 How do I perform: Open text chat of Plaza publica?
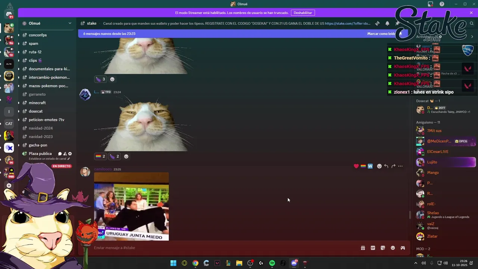pyautogui.click(x=60, y=154)
